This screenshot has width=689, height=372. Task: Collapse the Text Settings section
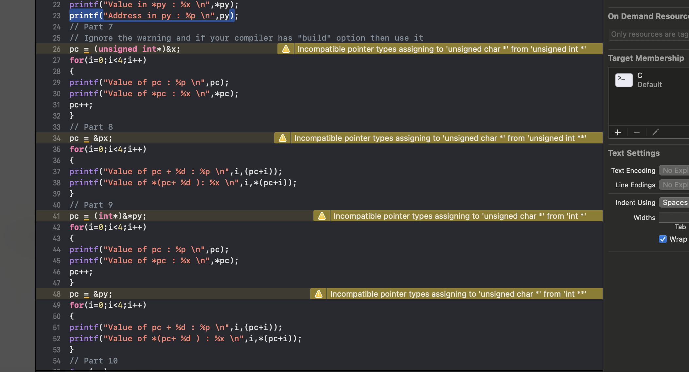634,153
